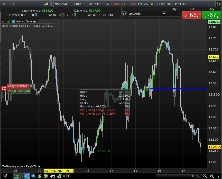The image size is (222, 179).
Task: Open the indicators chart icon
Action: click(16, 176)
